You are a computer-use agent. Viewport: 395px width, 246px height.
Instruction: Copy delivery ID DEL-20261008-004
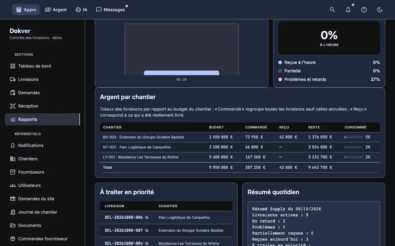click(x=147, y=244)
